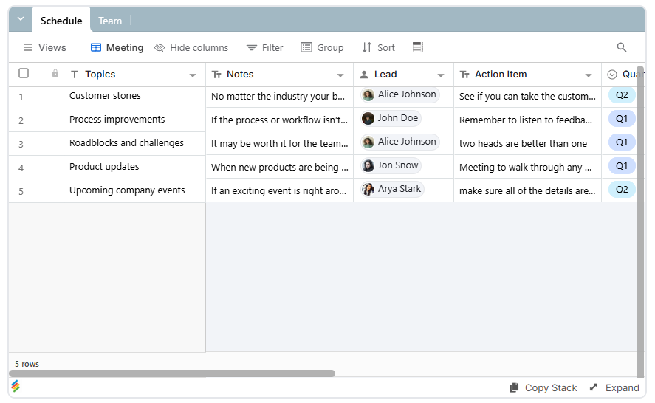Screen dimensions: 655x403
Task: Click row number 5
Action: pos(21,192)
